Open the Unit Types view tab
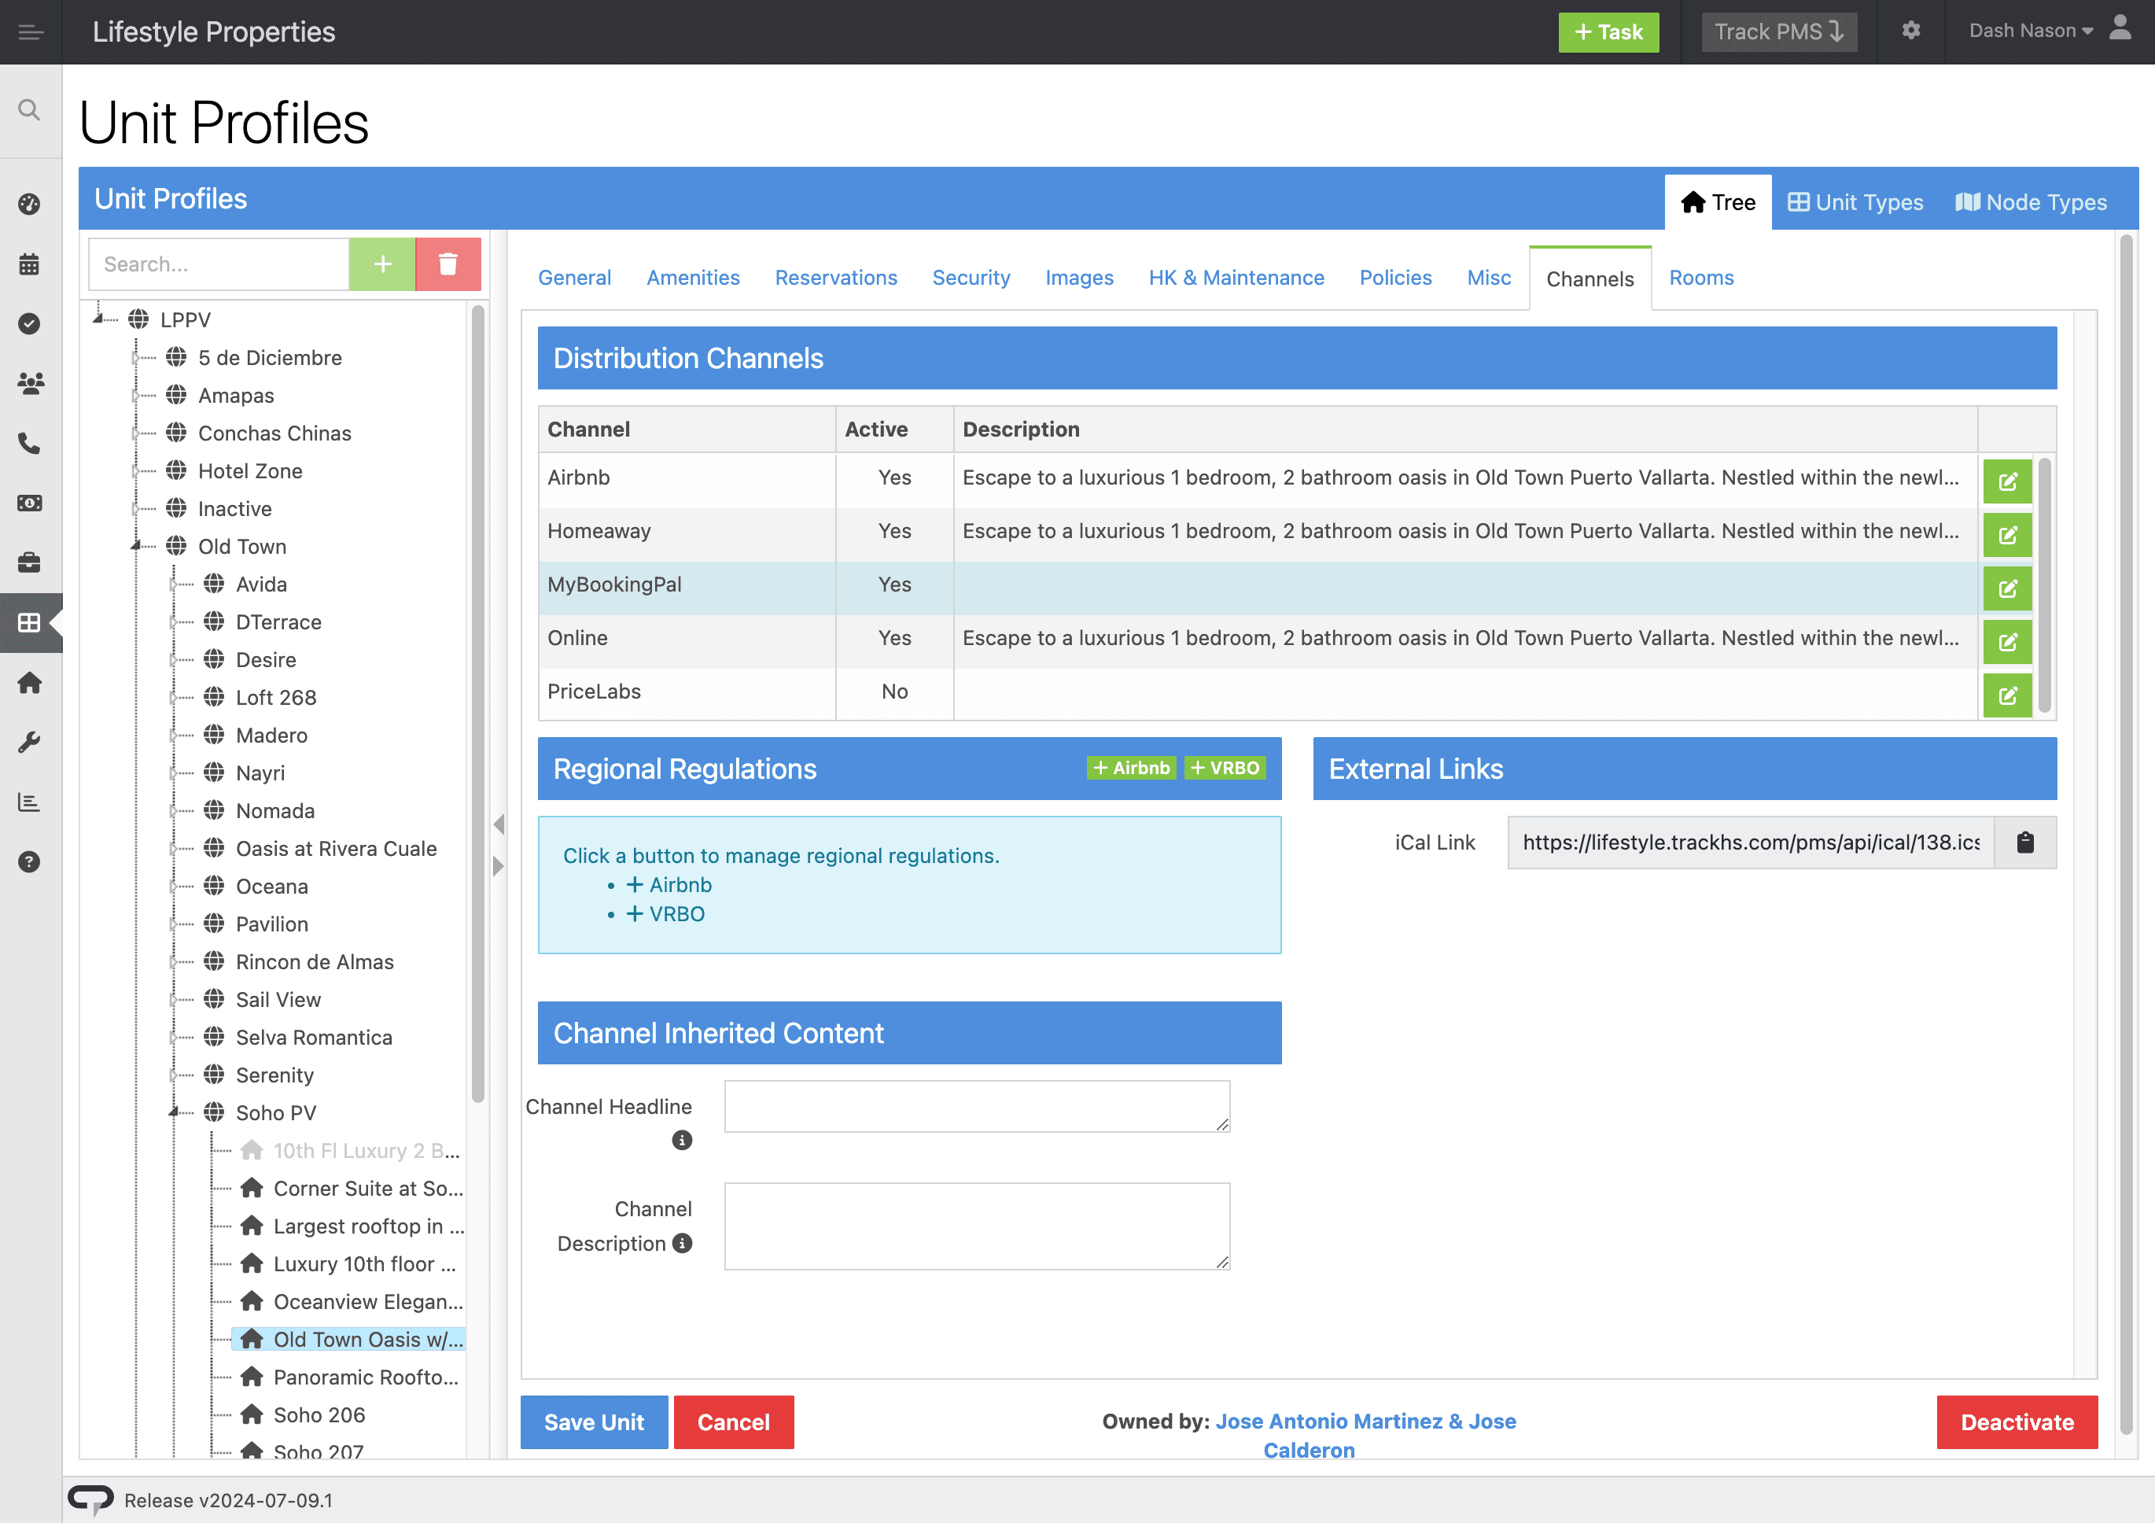The height and width of the screenshot is (1523, 2155). (1855, 202)
